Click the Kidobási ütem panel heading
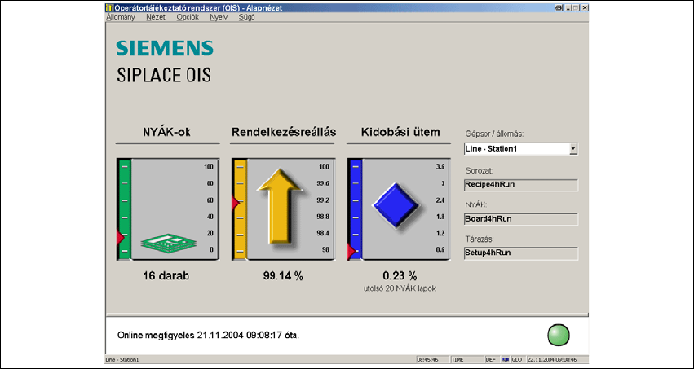The image size is (694, 369). (400, 132)
